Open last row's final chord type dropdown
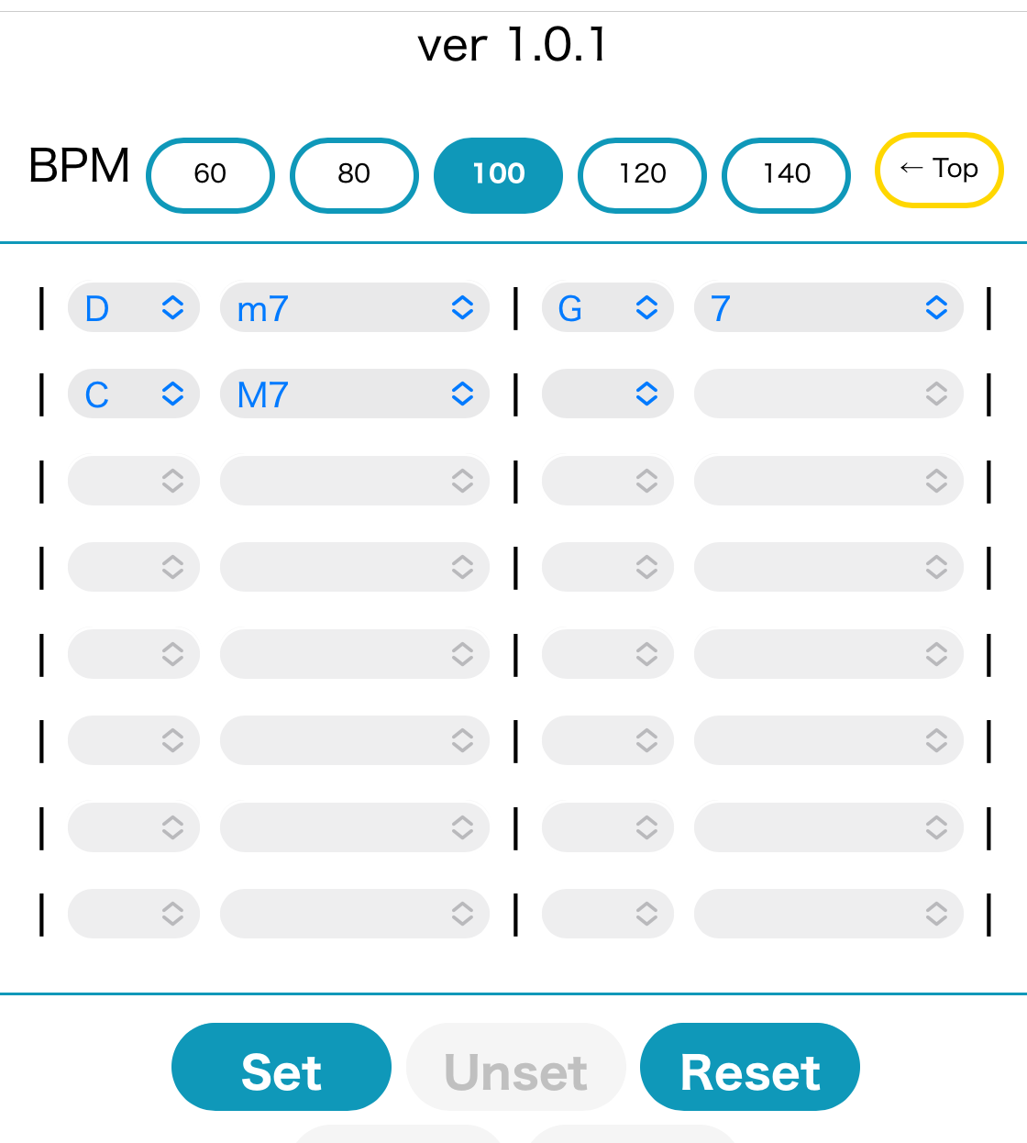This screenshot has height=1143, width=1027. (x=829, y=914)
